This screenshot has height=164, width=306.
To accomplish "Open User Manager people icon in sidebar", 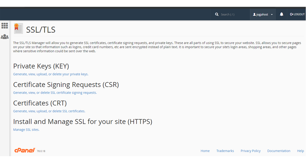I will (5, 37).
